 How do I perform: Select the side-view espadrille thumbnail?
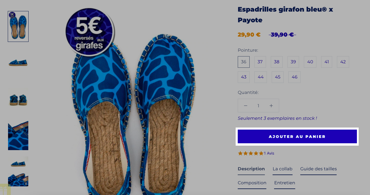coord(18,63)
